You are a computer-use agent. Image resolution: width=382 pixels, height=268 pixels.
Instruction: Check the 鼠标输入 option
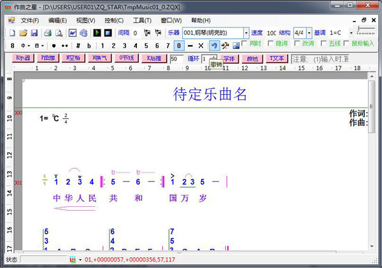[x=346, y=44]
